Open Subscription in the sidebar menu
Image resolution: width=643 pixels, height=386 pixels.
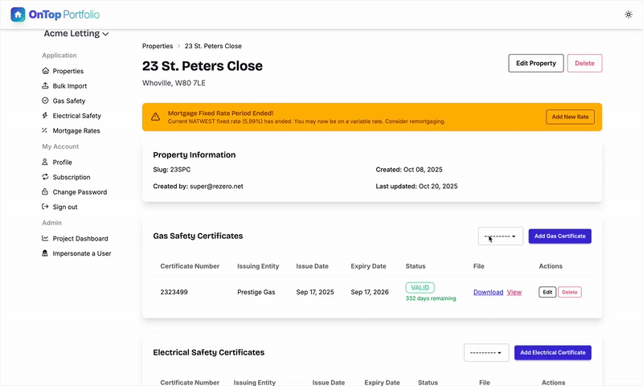(72, 177)
